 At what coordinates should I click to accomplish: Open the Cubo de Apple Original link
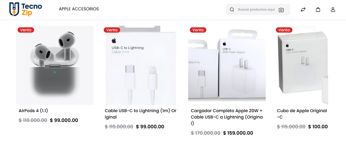pyautogui.click(x=302, y=114)
